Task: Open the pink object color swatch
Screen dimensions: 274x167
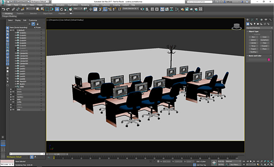Action: 269,60
